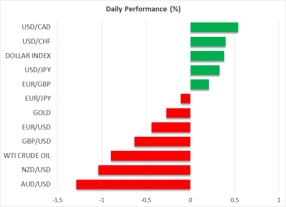
Task: Select the red NZD/USD bar
Action: click(144, 170)
